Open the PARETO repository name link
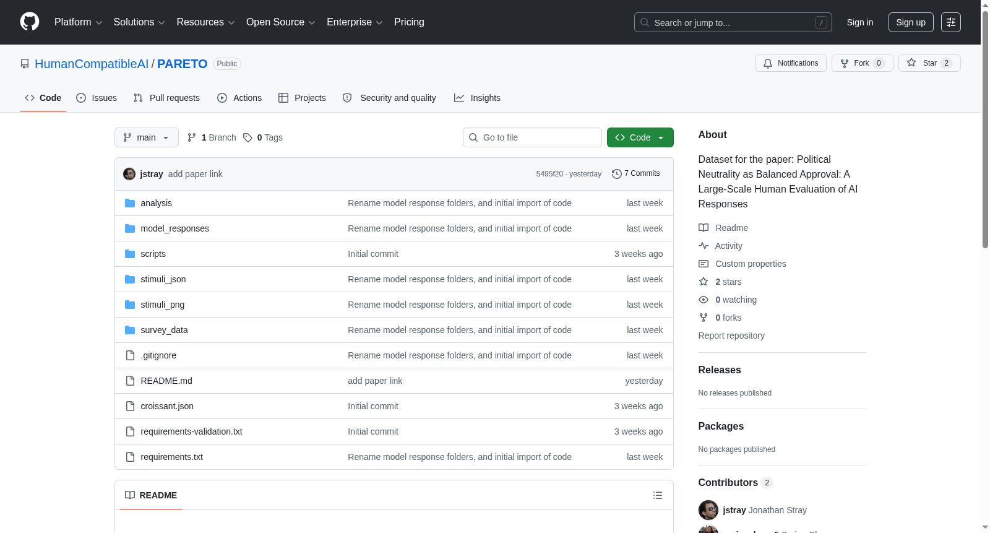The height and width of the screenshot is (533, 990). [x=183, y=64]
